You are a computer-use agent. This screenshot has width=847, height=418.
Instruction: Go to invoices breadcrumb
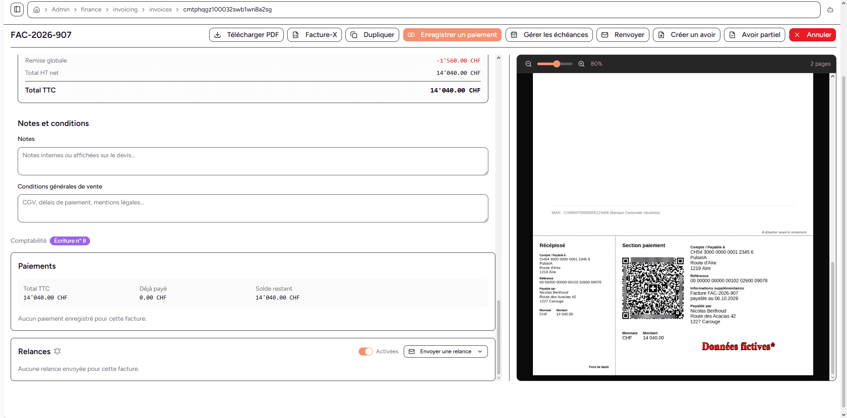pos(161,10)
